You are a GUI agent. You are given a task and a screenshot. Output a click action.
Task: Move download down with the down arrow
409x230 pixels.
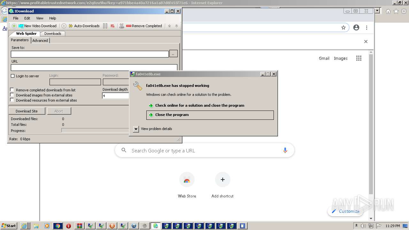(x=176, y=26)
